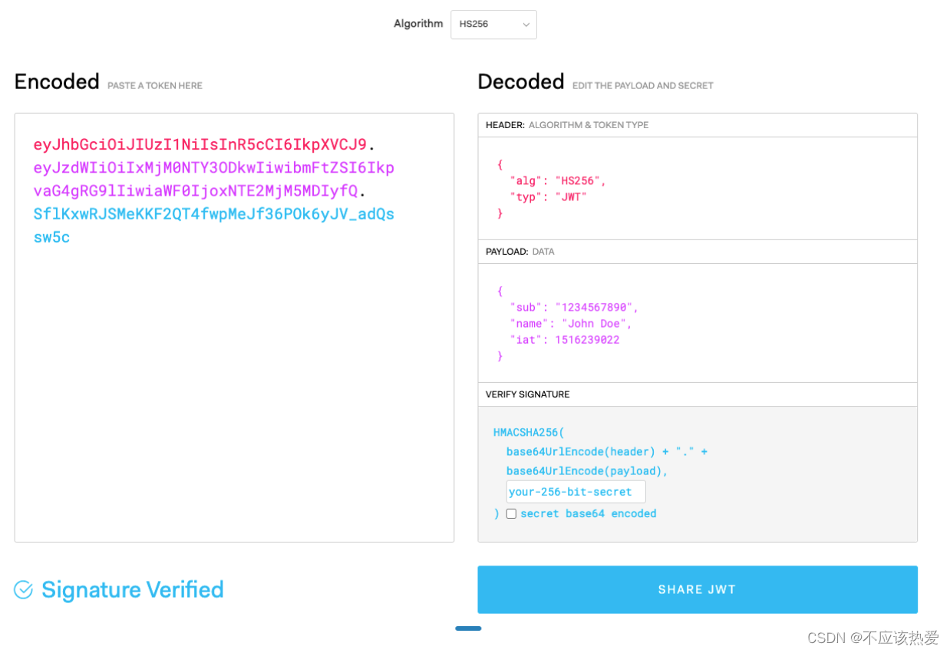
Task: Click the 'Decoded' heading
Action: 521,81
